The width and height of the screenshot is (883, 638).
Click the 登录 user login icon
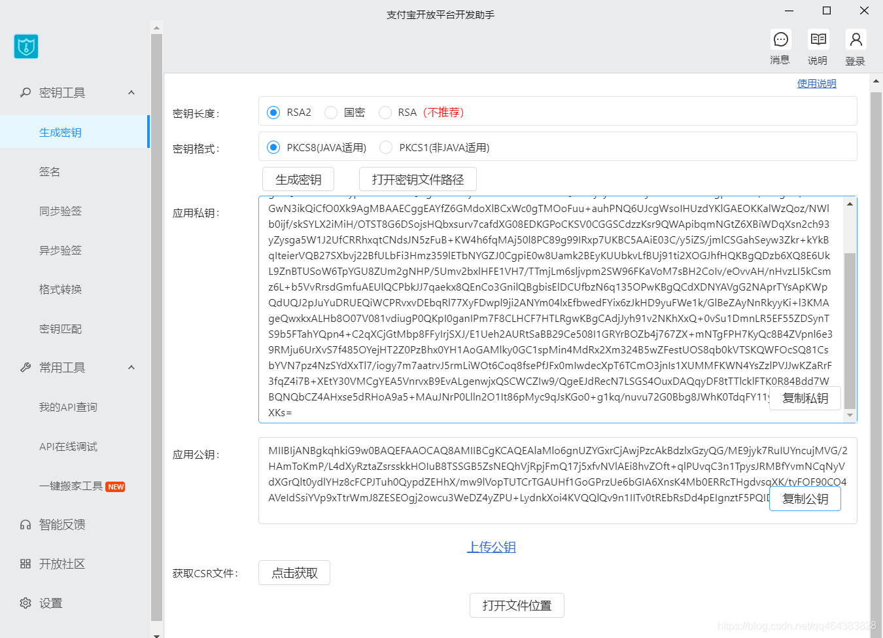(856, 40)
